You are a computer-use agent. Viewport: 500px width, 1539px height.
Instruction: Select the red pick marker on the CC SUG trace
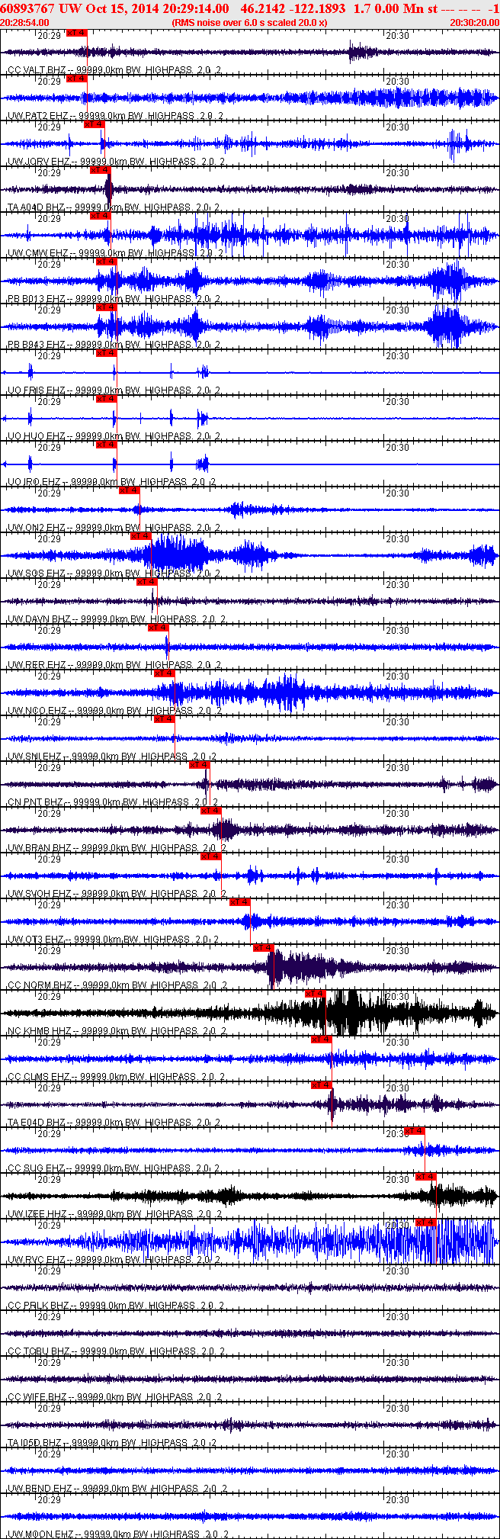pyautogui.click(x=414, y=1131)
